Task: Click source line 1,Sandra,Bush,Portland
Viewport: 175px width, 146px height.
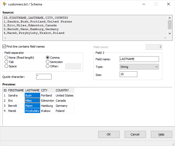Action: click(38, 22)
